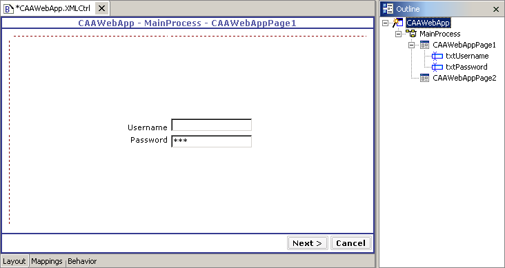
Task: Click the Next > button
Action: click(307, 243)
